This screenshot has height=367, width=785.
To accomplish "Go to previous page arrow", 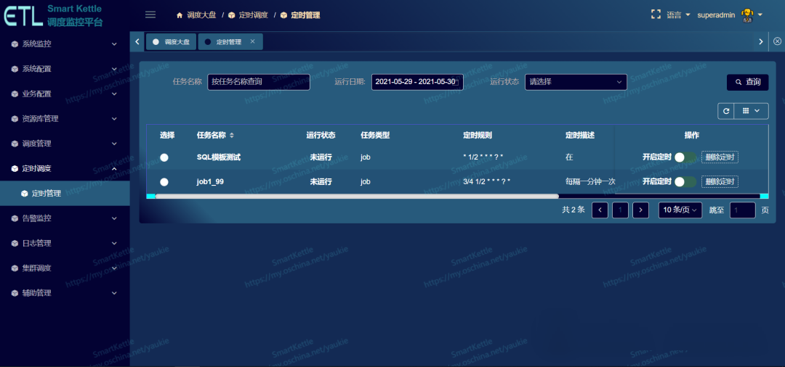I will point(600,210).
